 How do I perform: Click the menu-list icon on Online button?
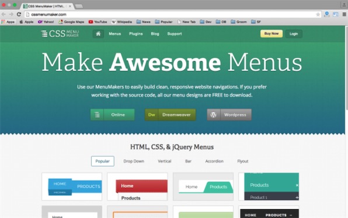pos(97,115)
